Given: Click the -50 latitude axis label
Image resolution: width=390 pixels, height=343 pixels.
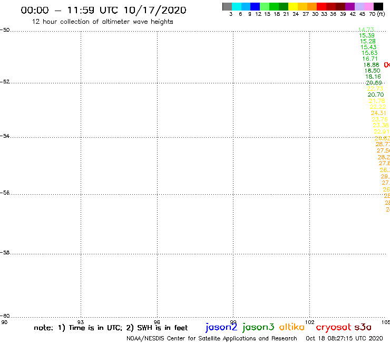Looking at the screenshot, I should click(5, 30).
